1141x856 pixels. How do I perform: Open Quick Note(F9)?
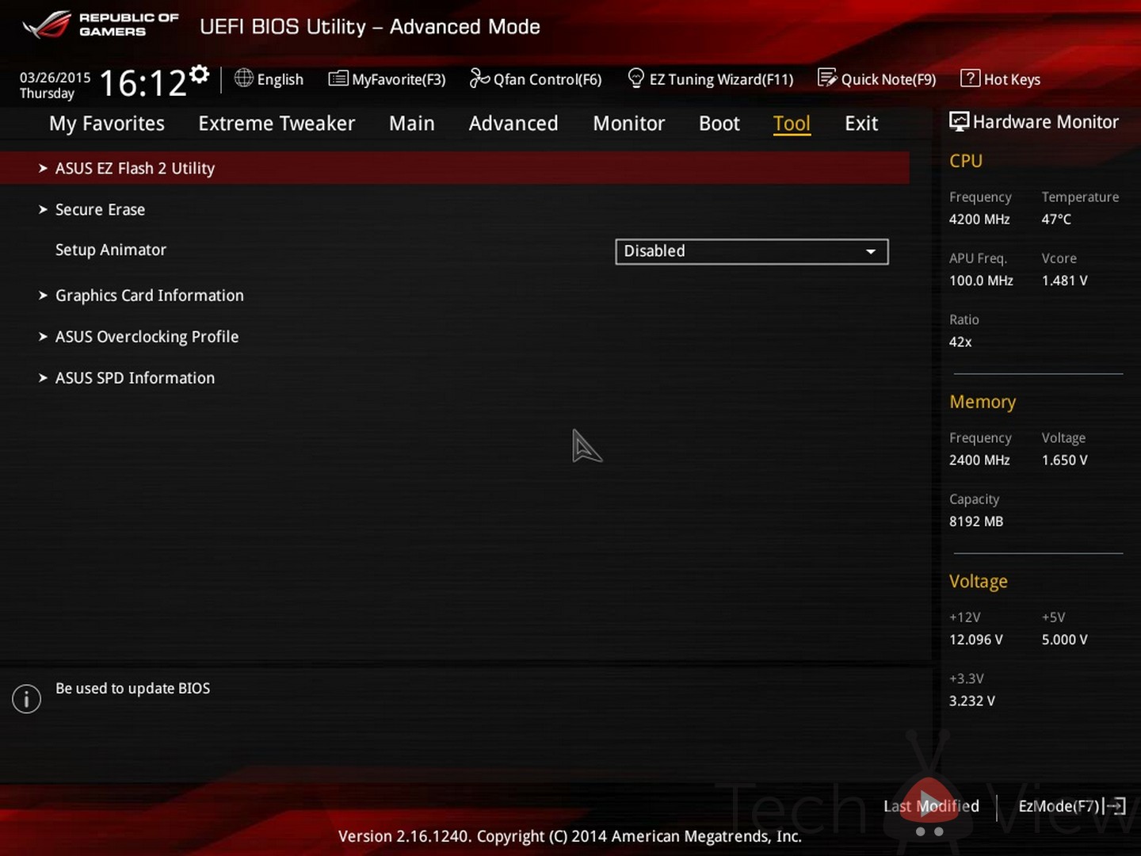pyautogui.click(x=877, y=79)
